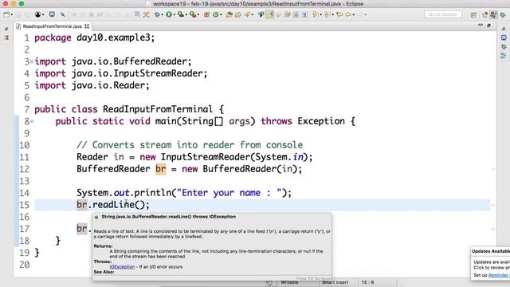Viewport: 510px width, 287px height.
Task: Click the user profile toolbar icon
Action: 37,14
